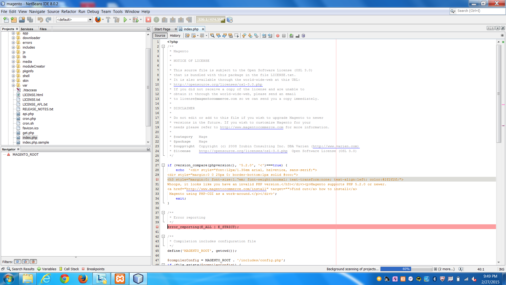Click the Clean and Build icon
Screen dimensions: 506x285
tap(116, 20)
